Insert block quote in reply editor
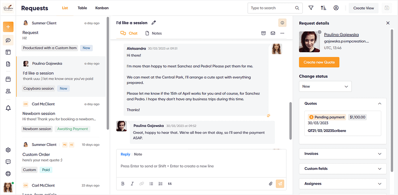This screenshot has height=195, width=398. (x=170, y=184)
